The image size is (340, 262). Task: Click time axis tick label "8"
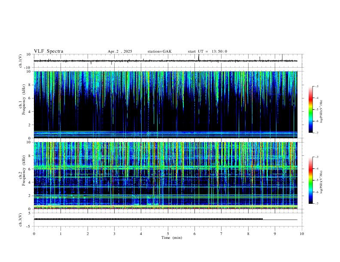[x=248, y=234]
